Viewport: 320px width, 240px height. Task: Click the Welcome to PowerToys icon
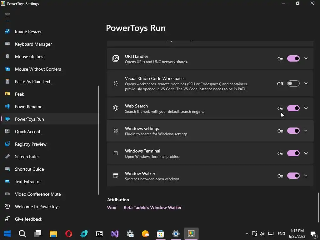tap(7, 206)
